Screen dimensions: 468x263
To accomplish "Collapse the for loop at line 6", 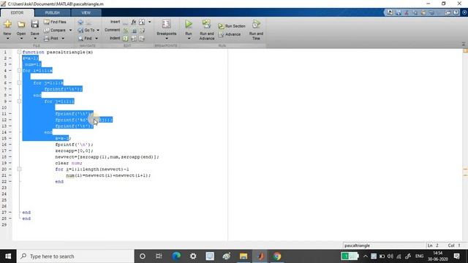I will 19,83.
